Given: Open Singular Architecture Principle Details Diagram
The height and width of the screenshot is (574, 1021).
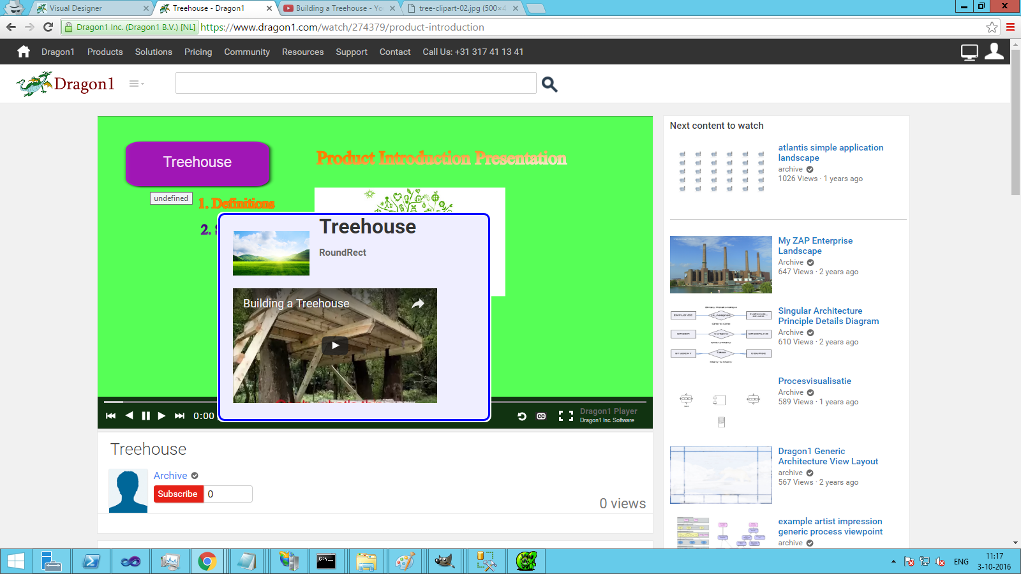Looking at the screenshot, I should point(828,316).
